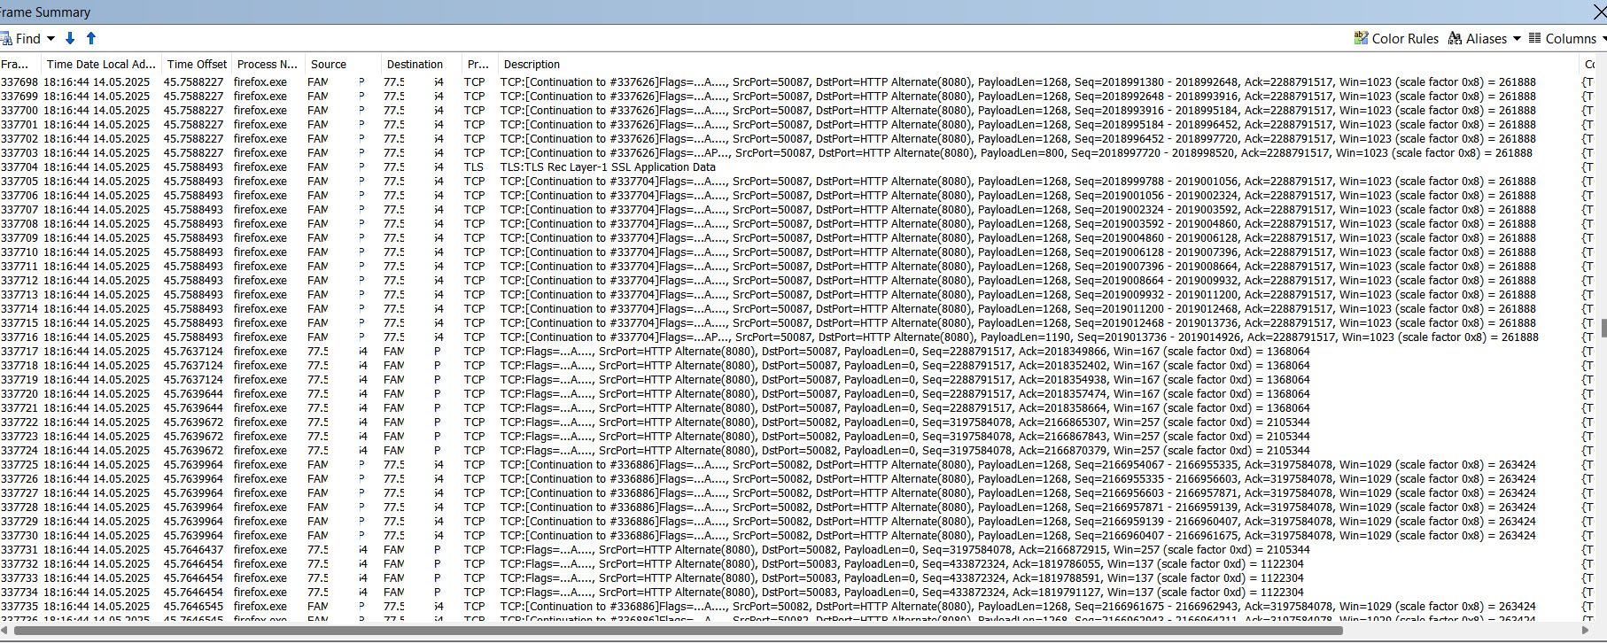
Task: Click the Aliases icon
Action: pyautogui.click(x=1455, y=39)
